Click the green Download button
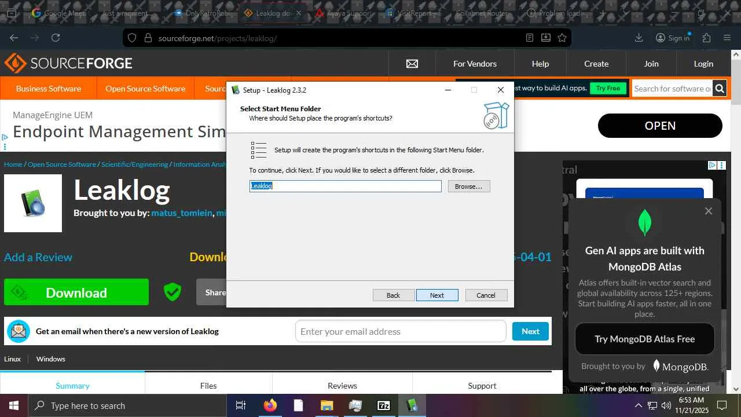The width and height of the screenshot is (741, 417). [76, 292]
